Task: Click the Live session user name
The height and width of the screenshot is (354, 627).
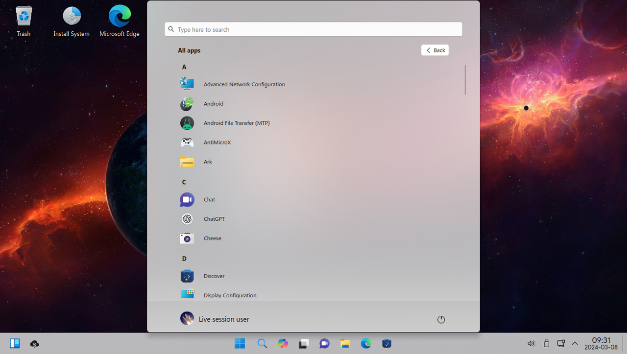Action: pyautogui.click(x=224, y=319)
